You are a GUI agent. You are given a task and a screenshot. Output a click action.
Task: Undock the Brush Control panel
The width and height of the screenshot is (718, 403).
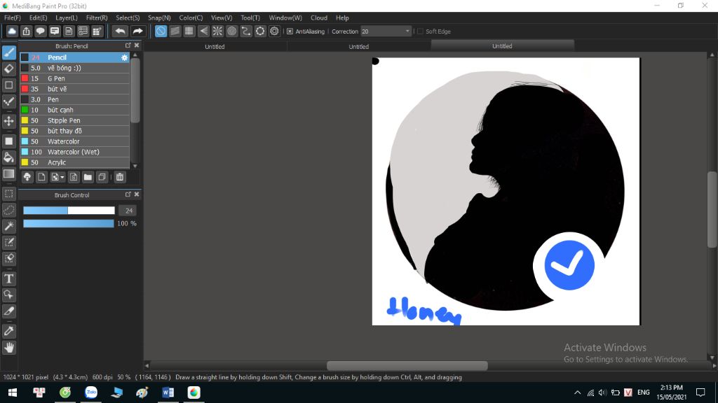128,195
